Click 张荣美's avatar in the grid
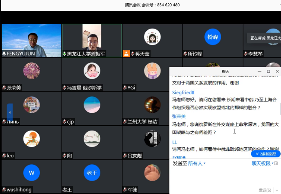Viewport: 281px width, 194px height. [x=32, y=70]
